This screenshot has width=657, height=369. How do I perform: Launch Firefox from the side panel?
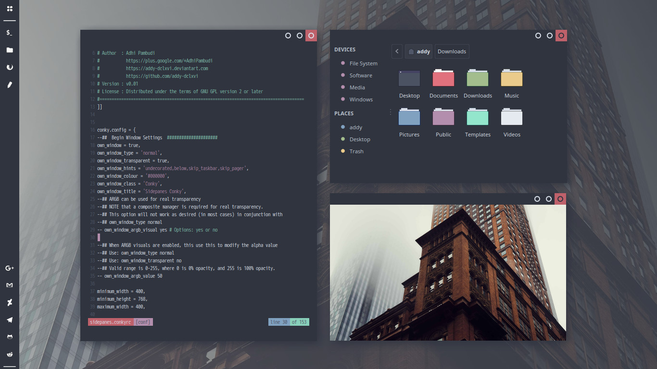(x=10, y=67)
